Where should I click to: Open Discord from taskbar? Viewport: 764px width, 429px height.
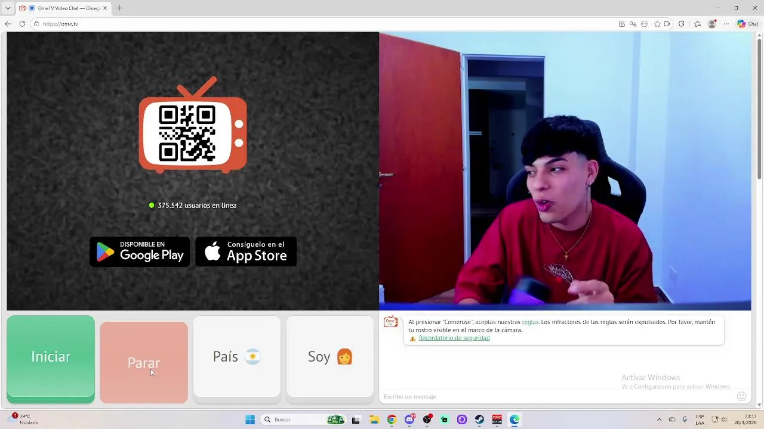click(x=409, y=419)
